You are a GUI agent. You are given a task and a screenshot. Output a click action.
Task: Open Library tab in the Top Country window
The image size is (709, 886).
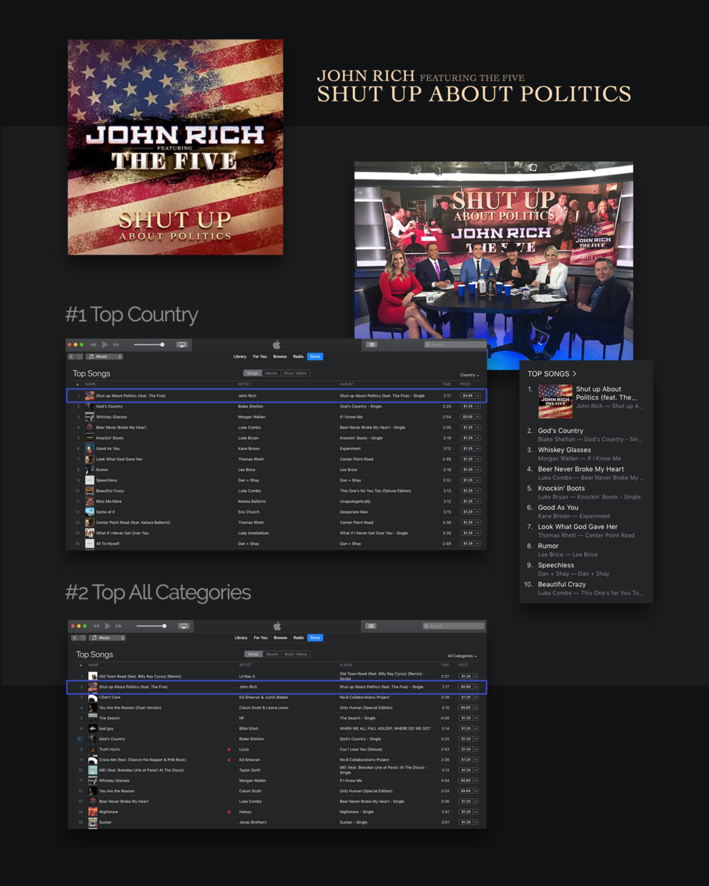click(x=240, y=357)
